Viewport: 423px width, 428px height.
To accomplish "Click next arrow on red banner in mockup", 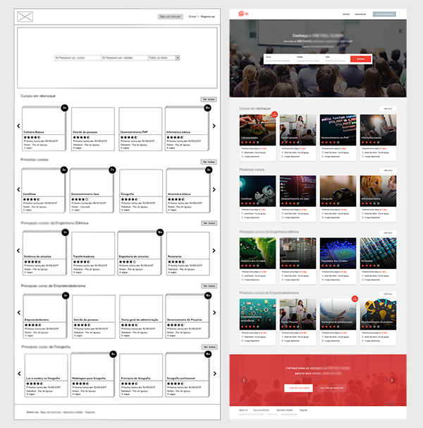I will [392, 380].
